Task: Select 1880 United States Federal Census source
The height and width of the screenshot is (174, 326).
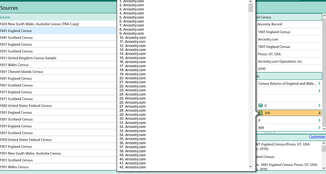Action: coord(58,106)
